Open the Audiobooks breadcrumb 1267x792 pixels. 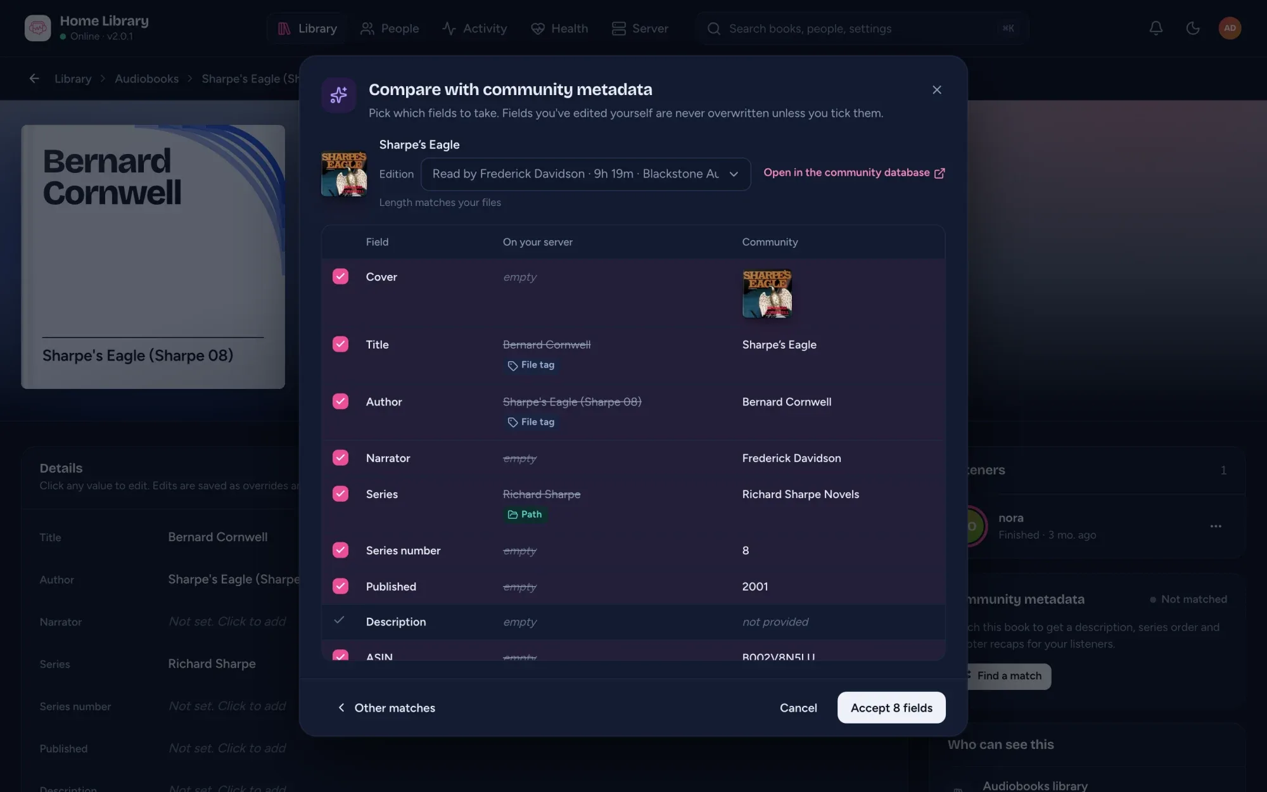click(x=146, y=79)
